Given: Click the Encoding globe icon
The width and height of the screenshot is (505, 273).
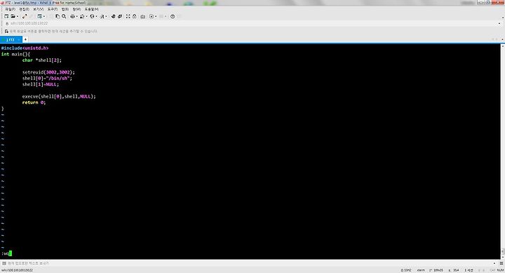Looking at the screenshot, I should click(92, 16).
